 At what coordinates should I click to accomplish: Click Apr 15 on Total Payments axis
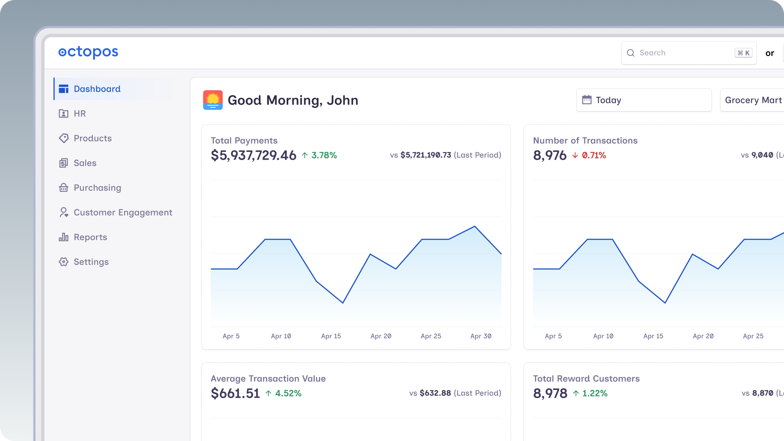click(x=331, y=336)
